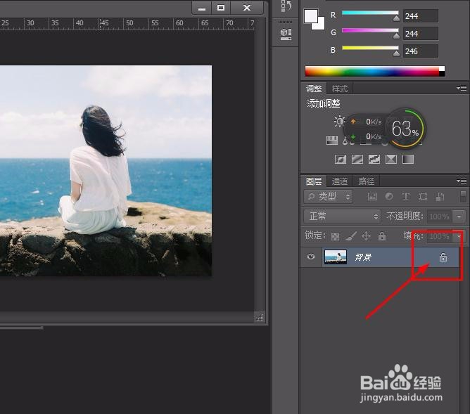Click the foreground color swatch
This screenshot has height=414, width=470.
311,16
